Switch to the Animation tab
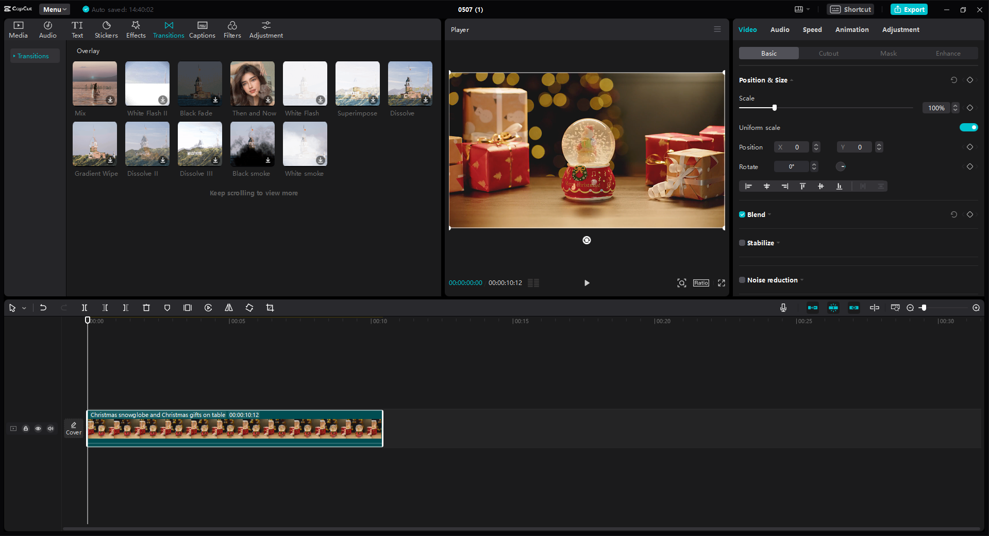 click(x=851, y=29)
